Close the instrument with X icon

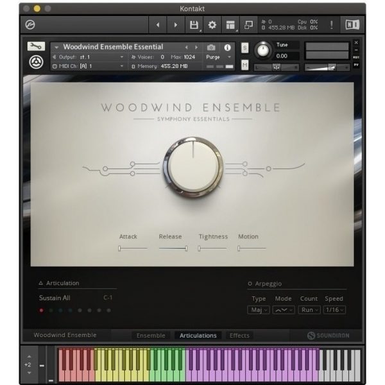tap(356, 43)
